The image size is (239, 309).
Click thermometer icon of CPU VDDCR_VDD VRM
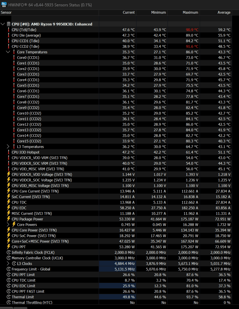click(x=8, y=158)
